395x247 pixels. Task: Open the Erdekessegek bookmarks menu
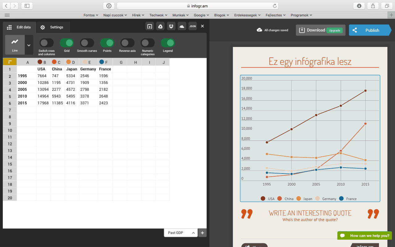pyautogui.click(x=247, y=15)
